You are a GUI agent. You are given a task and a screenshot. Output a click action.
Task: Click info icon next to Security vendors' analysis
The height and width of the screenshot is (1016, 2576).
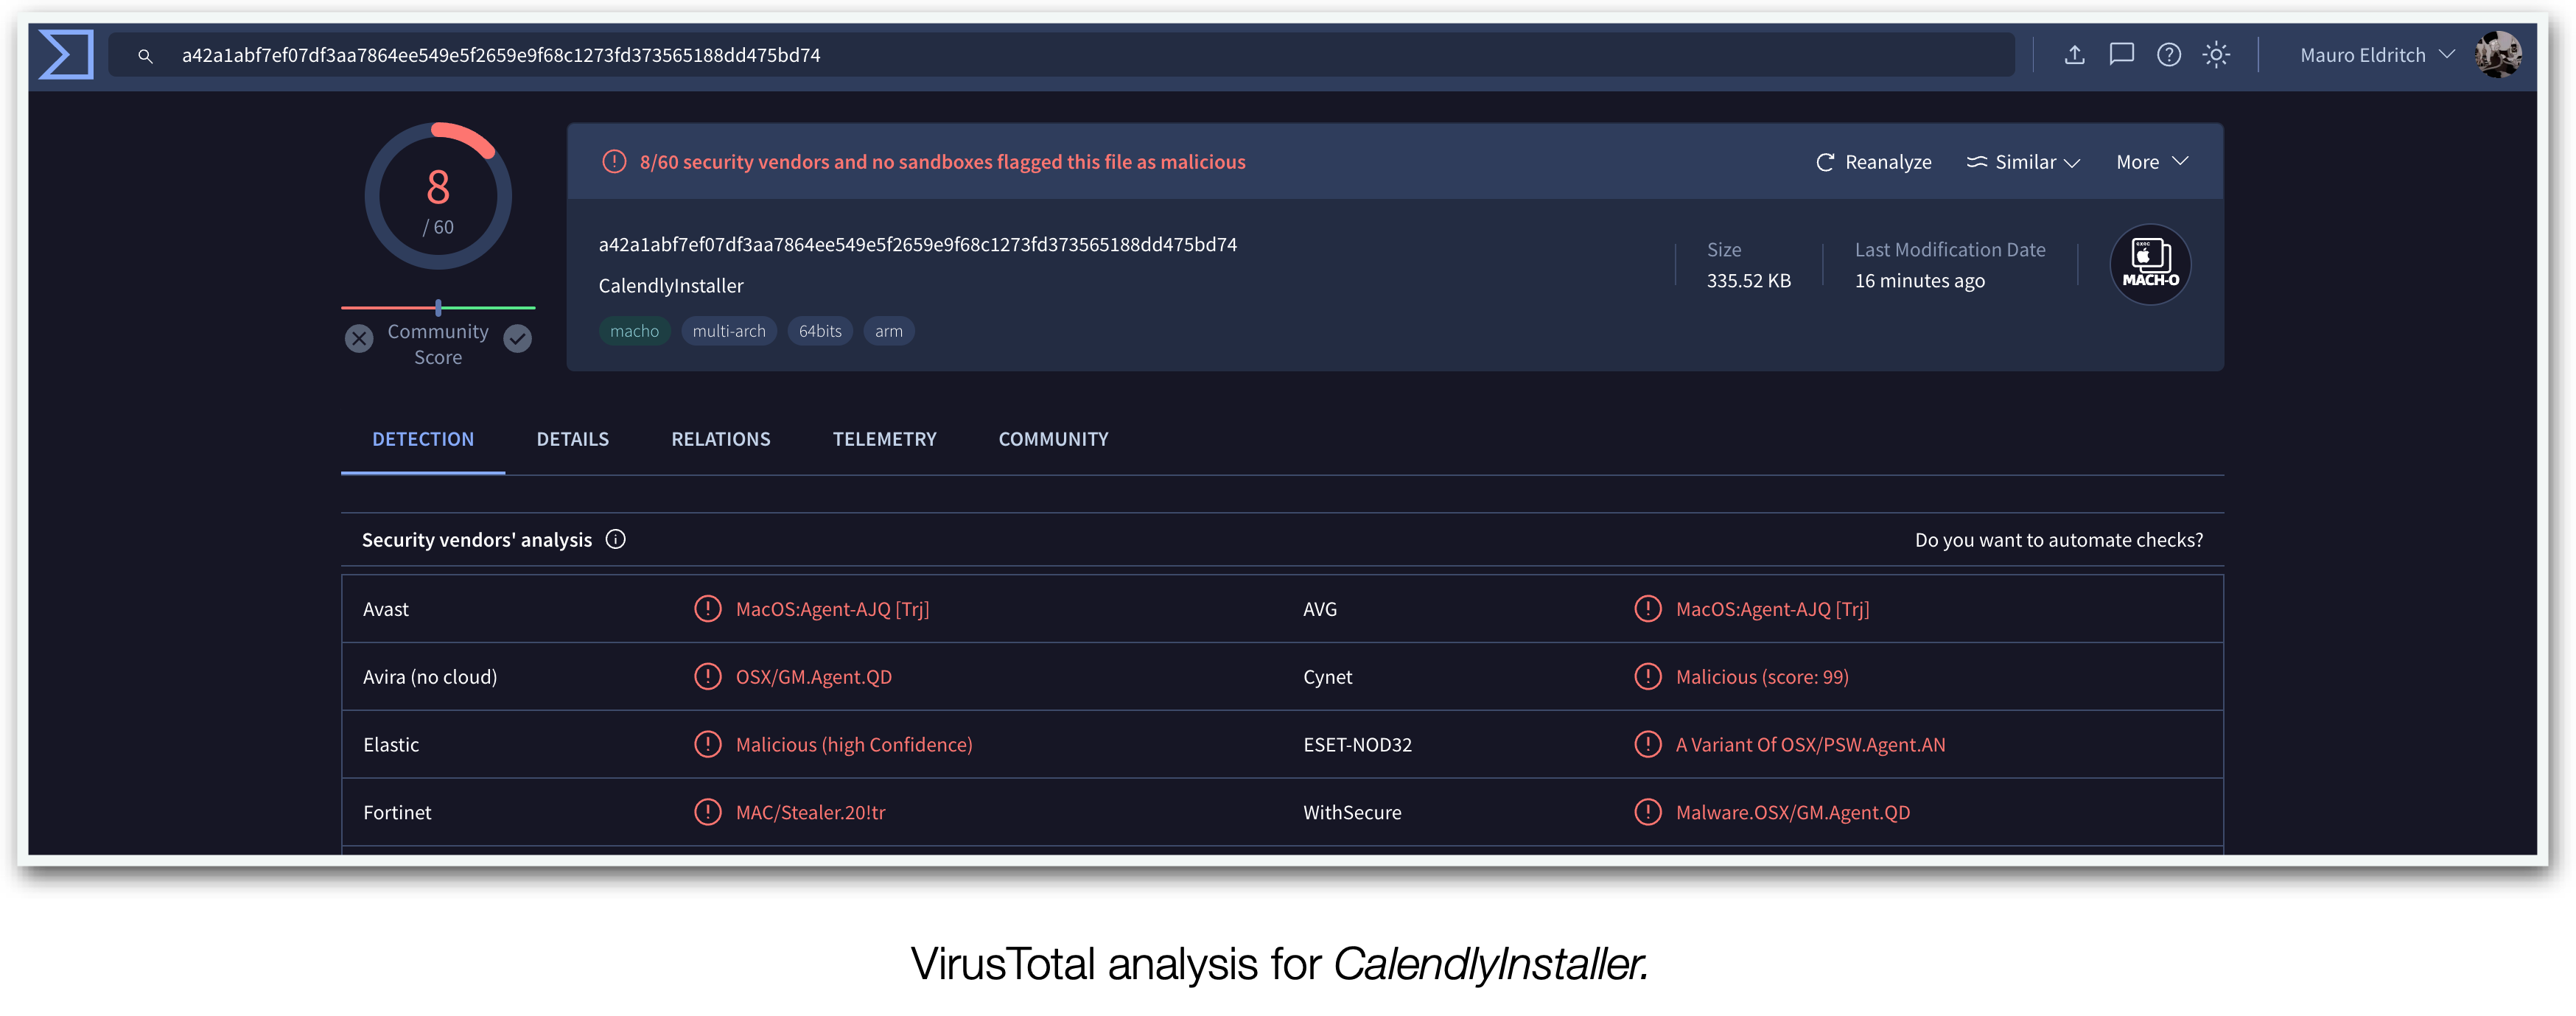tap(615, 540)
